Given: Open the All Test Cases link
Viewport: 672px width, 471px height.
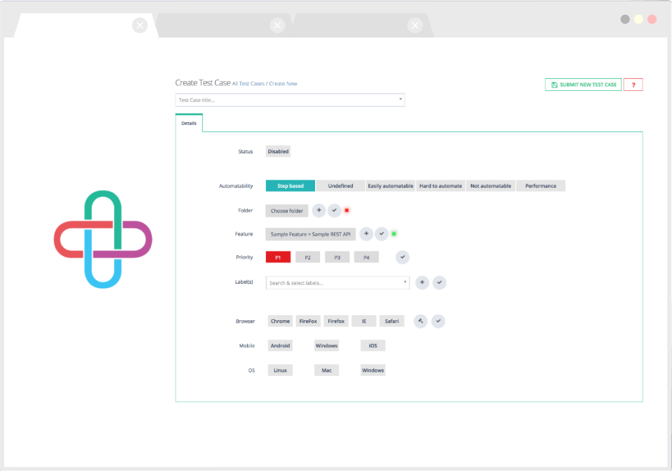Looking at the screenshot, I should pos(246,82).
